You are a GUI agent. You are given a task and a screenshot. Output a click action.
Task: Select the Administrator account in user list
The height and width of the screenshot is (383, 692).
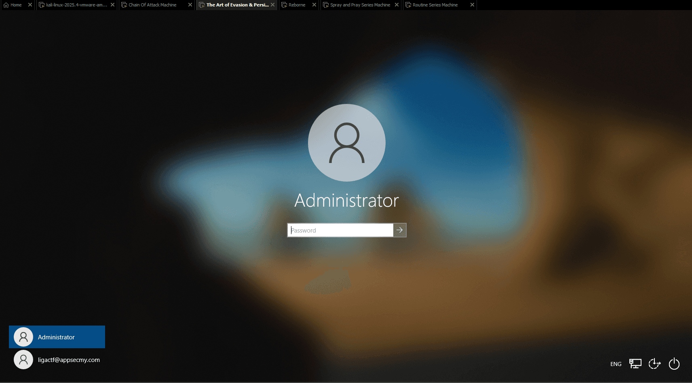click(57, 337)
